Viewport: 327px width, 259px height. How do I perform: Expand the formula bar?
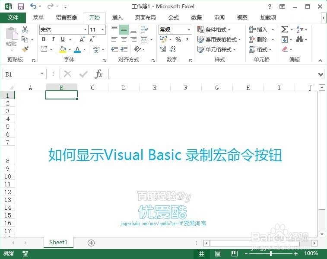[321, 74]
